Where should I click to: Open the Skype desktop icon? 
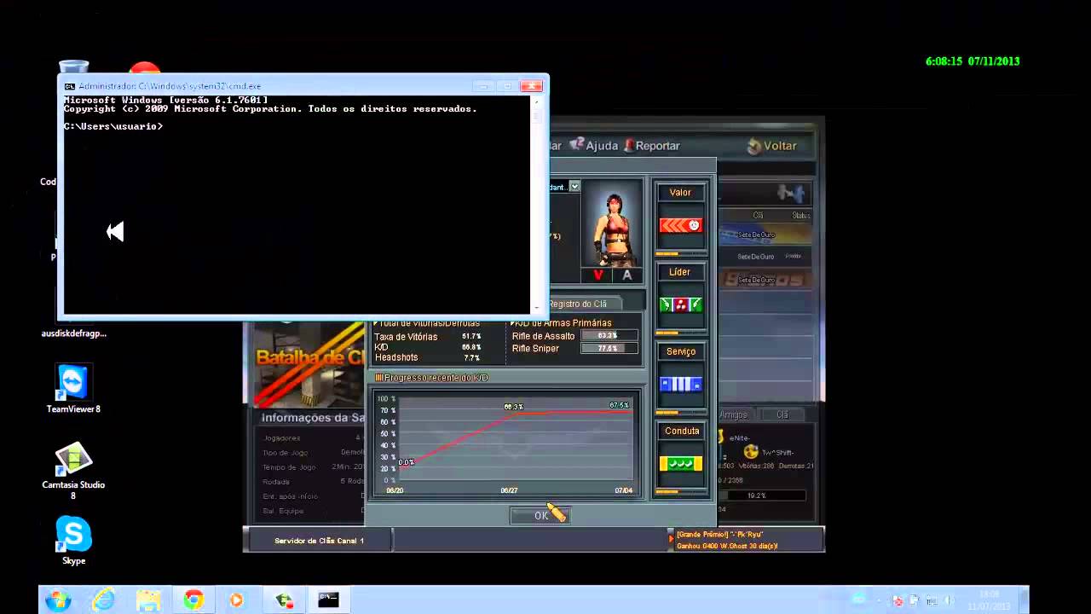click(x=73, y=541)
